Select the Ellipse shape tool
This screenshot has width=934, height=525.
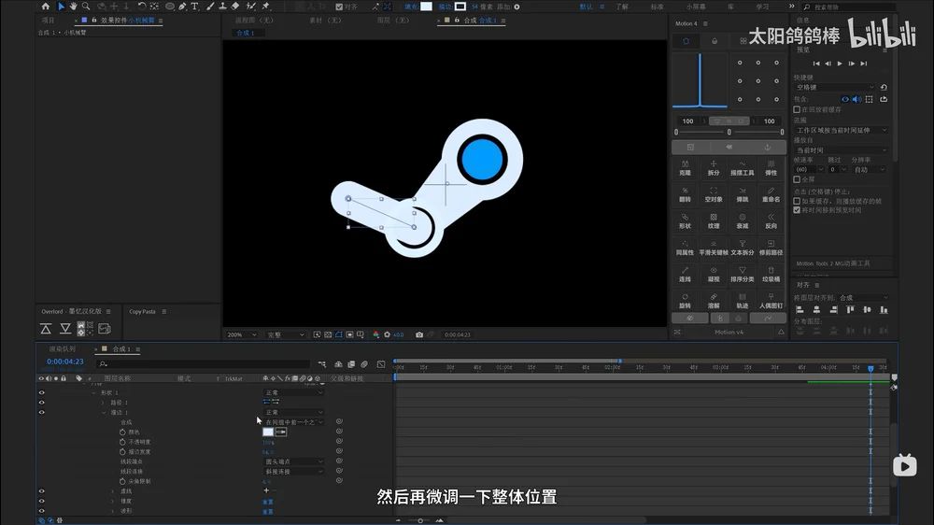(x=170, y=7)
